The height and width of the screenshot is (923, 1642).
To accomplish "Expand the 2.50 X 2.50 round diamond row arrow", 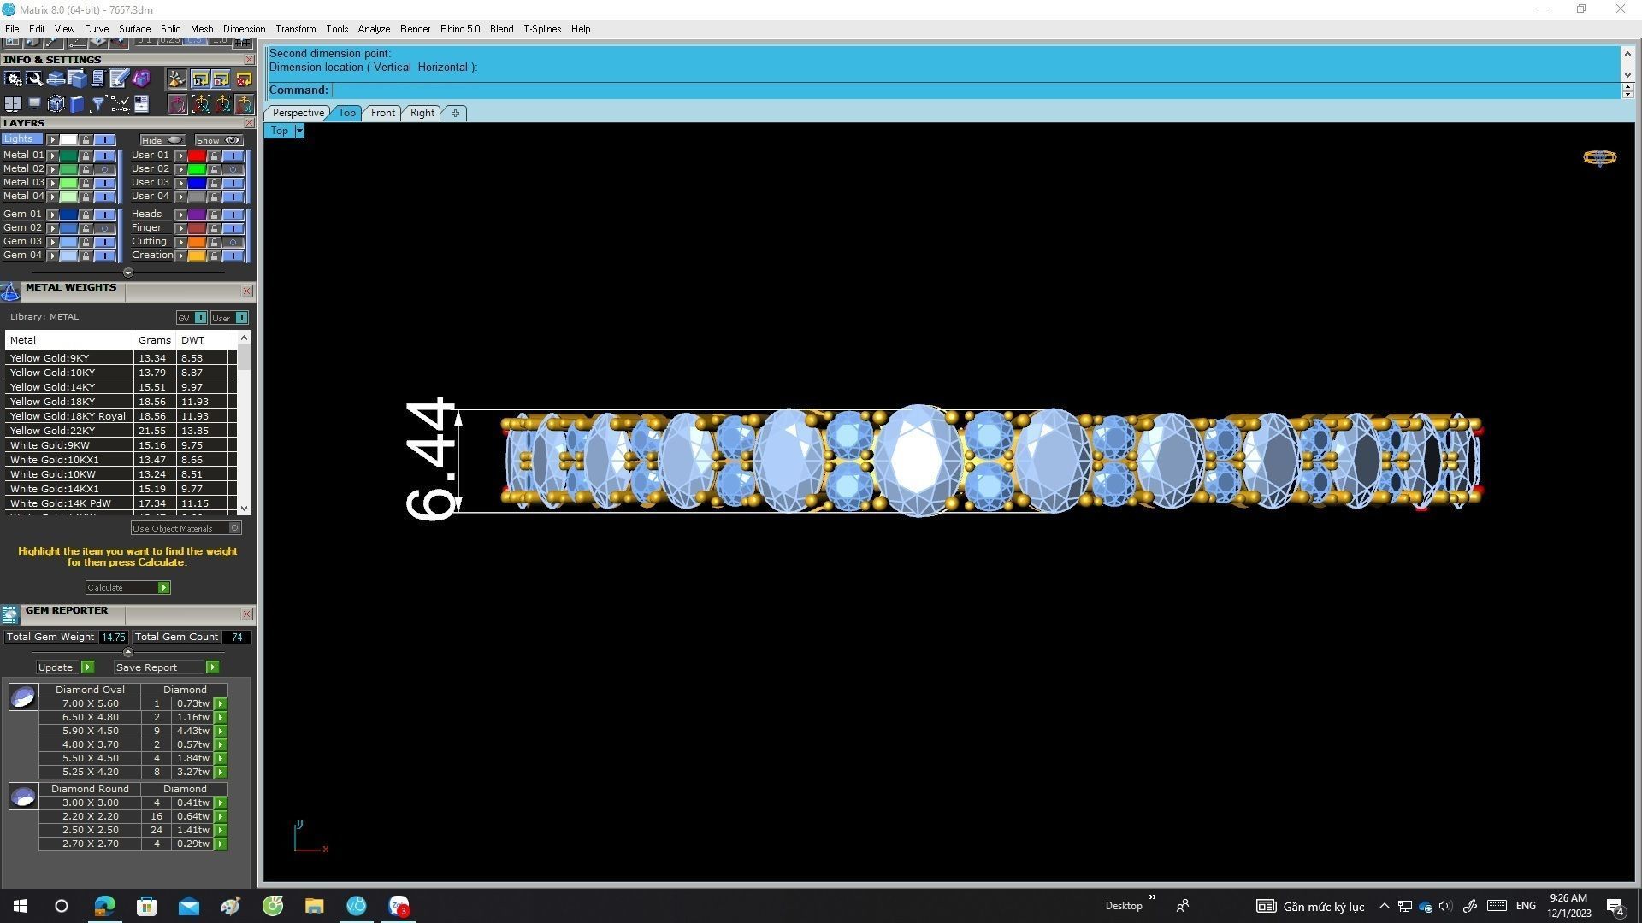I will pyautogui.click(x=221, y=831).
